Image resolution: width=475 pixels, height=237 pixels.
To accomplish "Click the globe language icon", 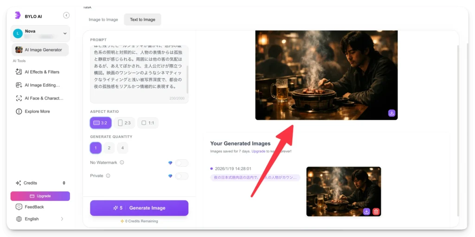I will [19, 219].
